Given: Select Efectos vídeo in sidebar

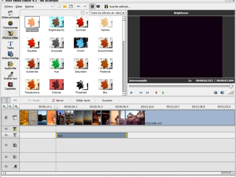Looking at the screenshot, I should [x=10, y=35].
